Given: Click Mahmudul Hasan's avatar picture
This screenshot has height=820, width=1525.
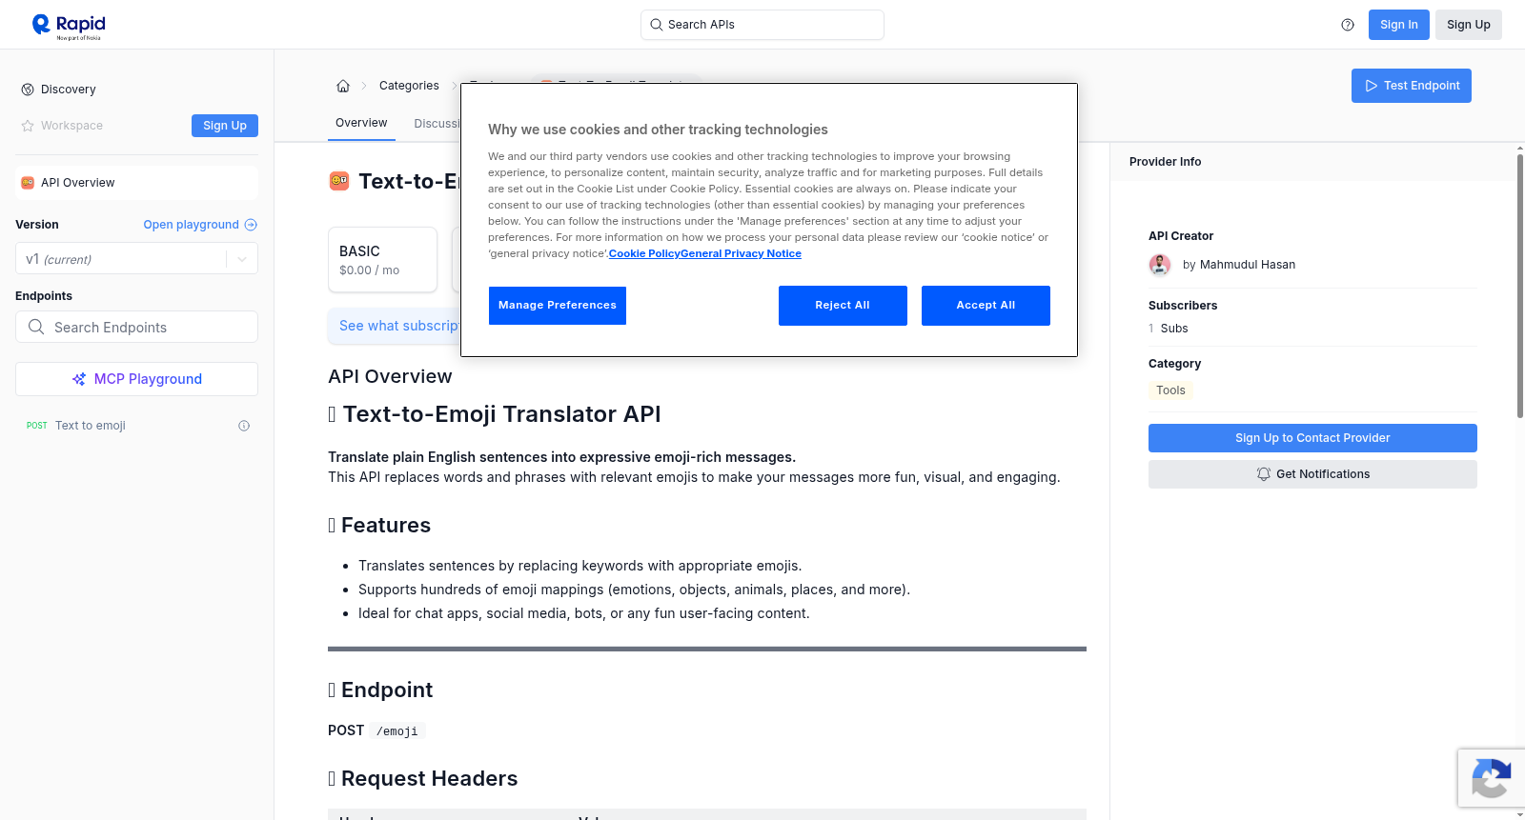Looking at the screenshot, I should tap(1160, 265).
